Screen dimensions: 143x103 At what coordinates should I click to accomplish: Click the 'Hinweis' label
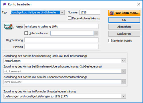click(18, 47)
